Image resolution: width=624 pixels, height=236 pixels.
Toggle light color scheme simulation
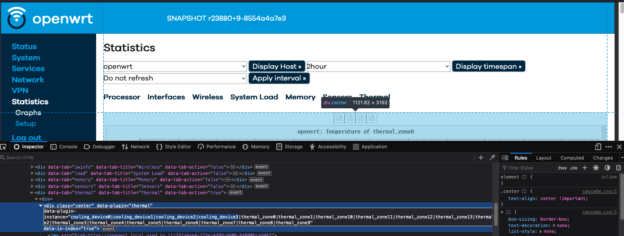[596, 168]
